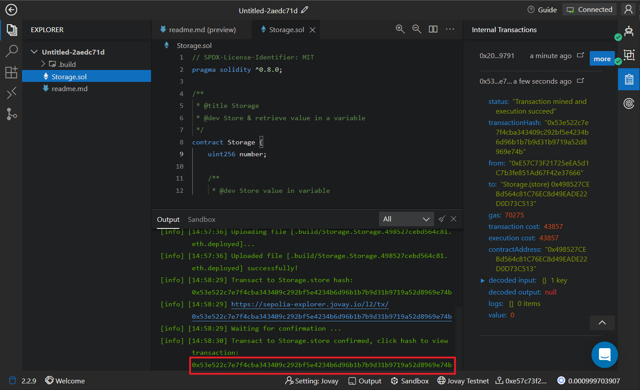This screenshot has height=390, width=640.
Task: Click the blue more button
Action: pyautogui.click(x=602, y=59)
